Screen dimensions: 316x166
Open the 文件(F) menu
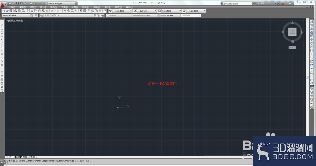(12, 7)
